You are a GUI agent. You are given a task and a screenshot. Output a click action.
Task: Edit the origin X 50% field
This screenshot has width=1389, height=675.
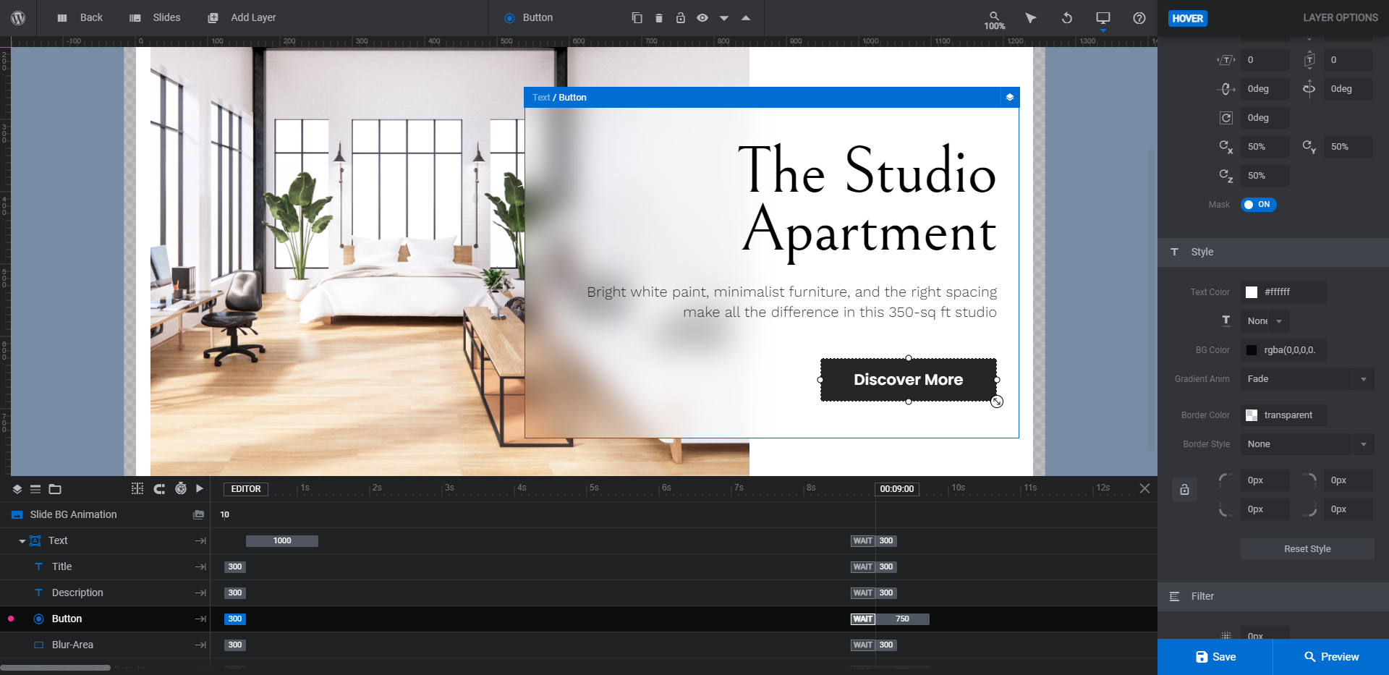(x=1265, y=147)
